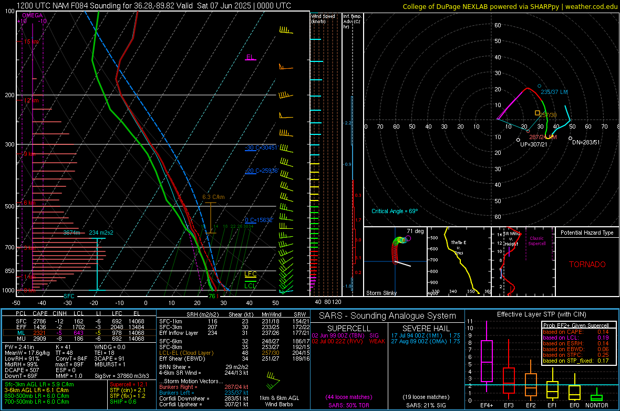Click the sounding title with Valid time

(x=154, y=6)
